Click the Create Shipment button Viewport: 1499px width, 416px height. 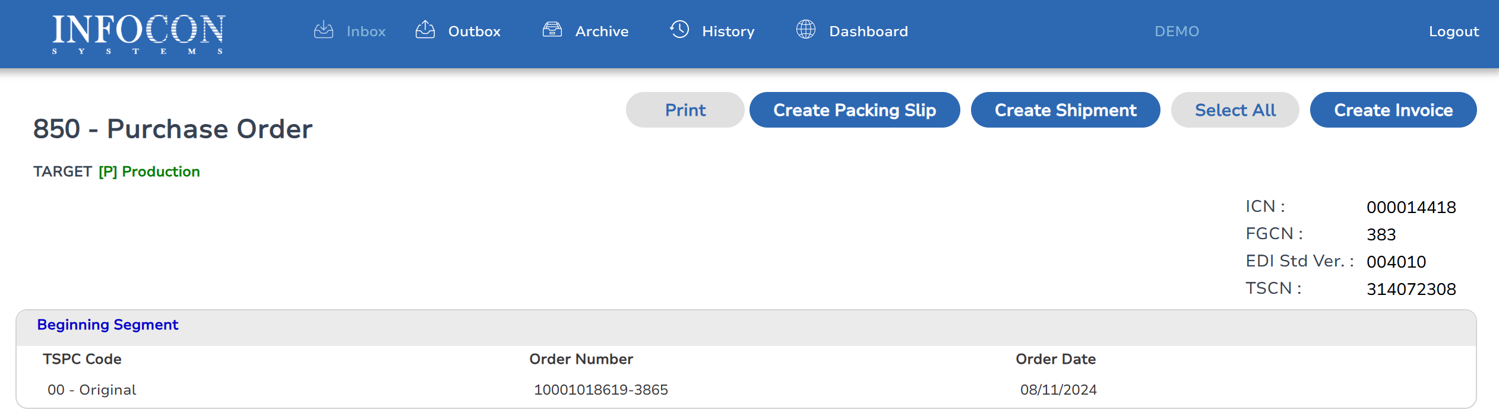point(1065,110)
